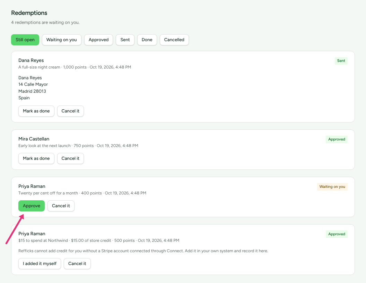
Task: Click the 'Spain' address line
Action: 24,98
